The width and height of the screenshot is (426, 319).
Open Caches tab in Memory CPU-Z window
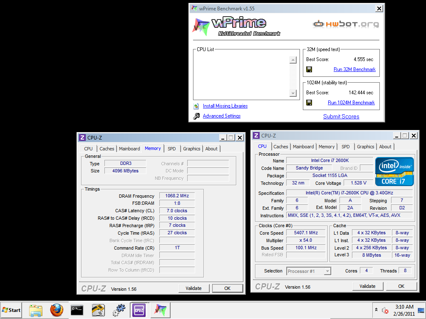click(107, 149)
